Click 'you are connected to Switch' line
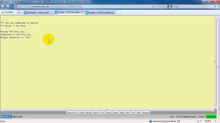220x123 pixels. (19, 23)
